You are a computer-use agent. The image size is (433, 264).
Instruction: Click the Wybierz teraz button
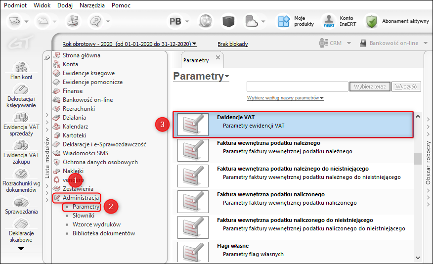pyautogui.click(x=370, y=87)
